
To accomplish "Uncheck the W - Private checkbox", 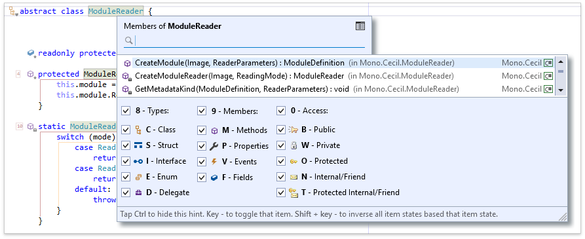I will pos(281,145).
